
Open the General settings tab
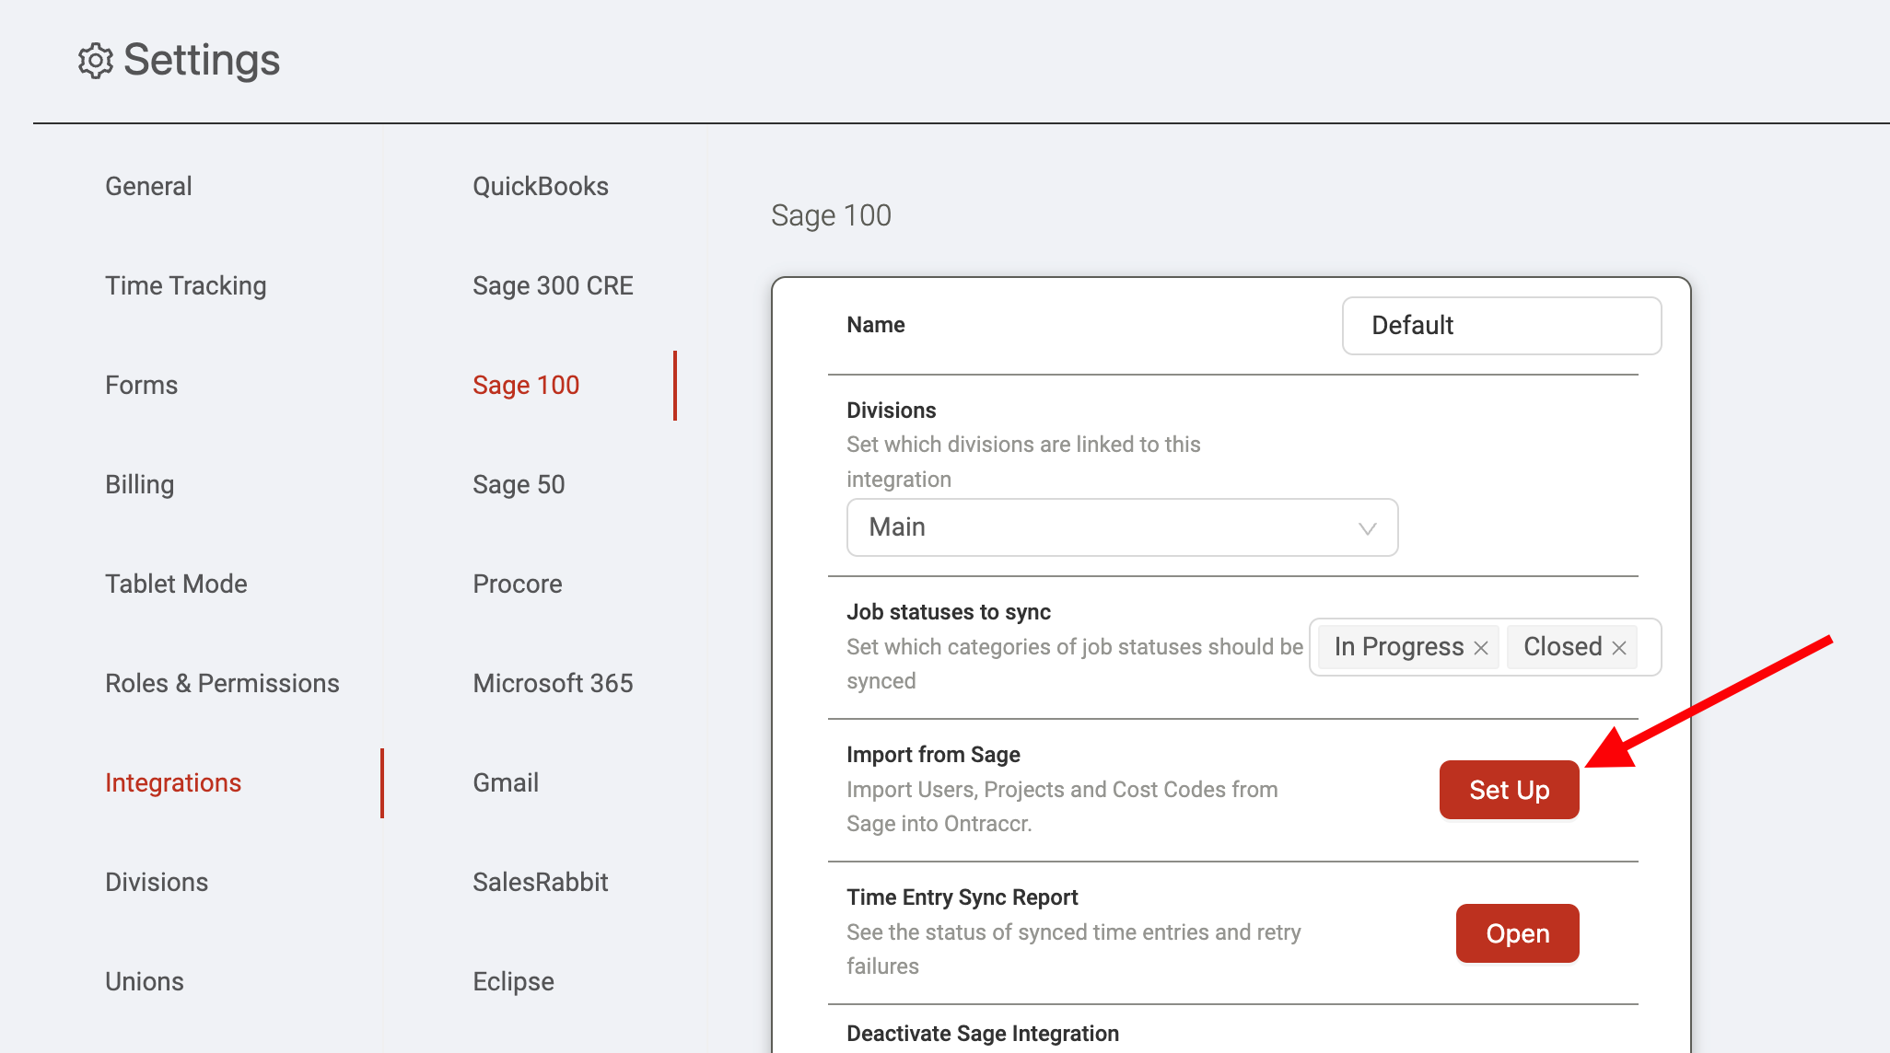[x=148, y=186]
